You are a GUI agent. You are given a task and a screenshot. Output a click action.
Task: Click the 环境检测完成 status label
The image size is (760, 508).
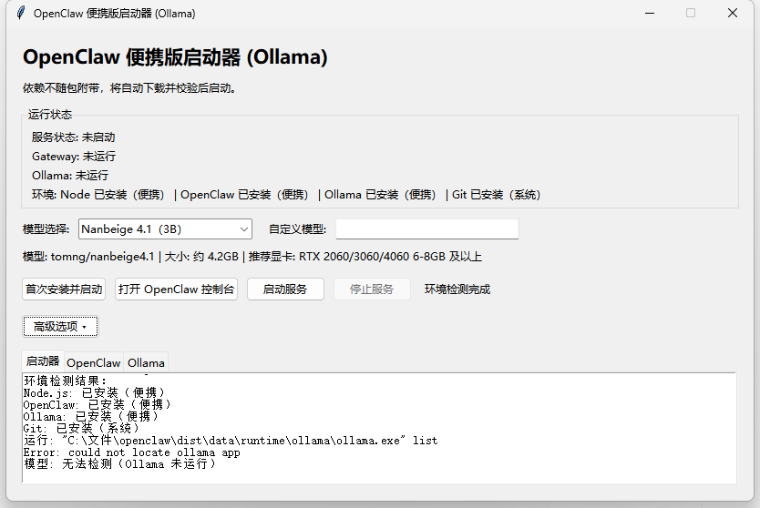(457, 290)
